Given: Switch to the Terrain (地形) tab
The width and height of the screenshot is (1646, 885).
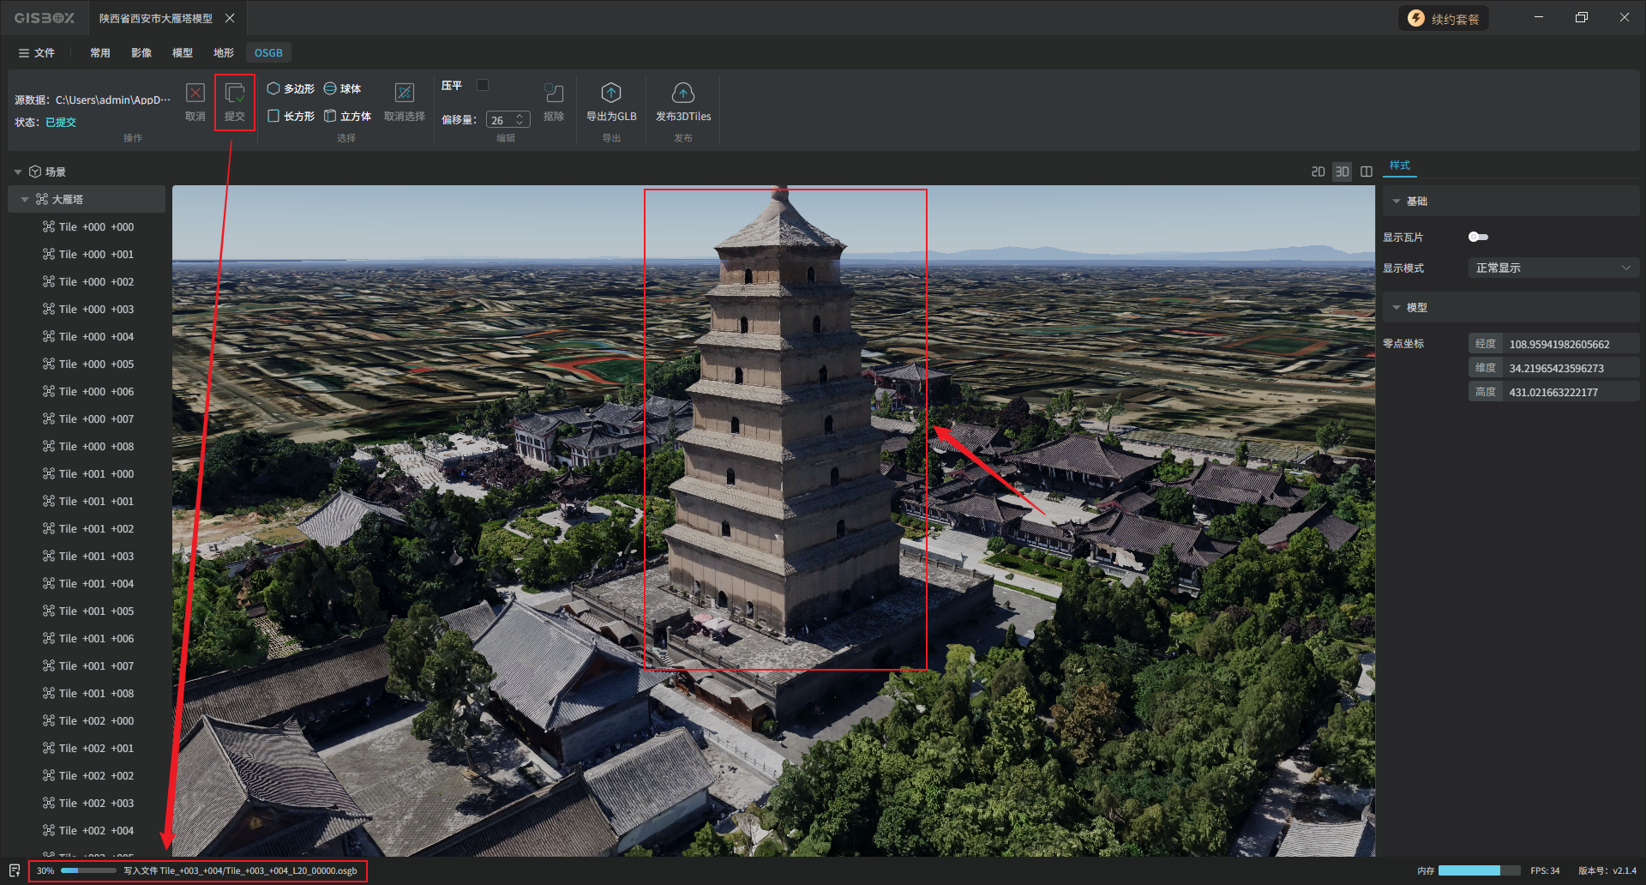Looking at the screenshot, I should (223, 52).
